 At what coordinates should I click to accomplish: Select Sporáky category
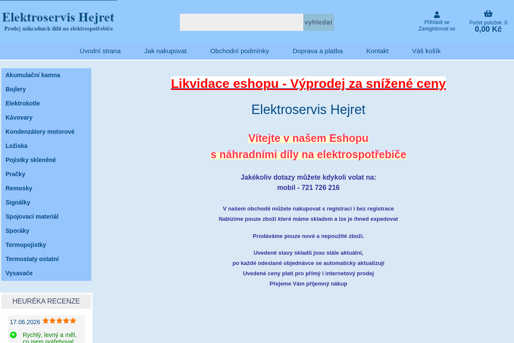pyautogui.click(x=46, y=231)
